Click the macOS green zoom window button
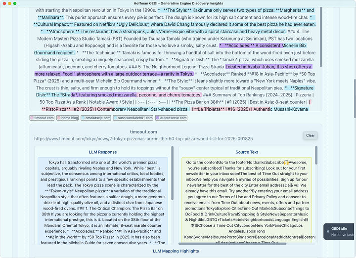This screenshot has width=356, height=258. click(x=16, y=3)
